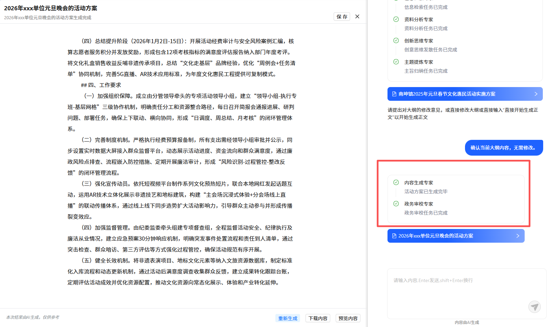Click the check icon beside 政务审校专家

pos(396,204)
